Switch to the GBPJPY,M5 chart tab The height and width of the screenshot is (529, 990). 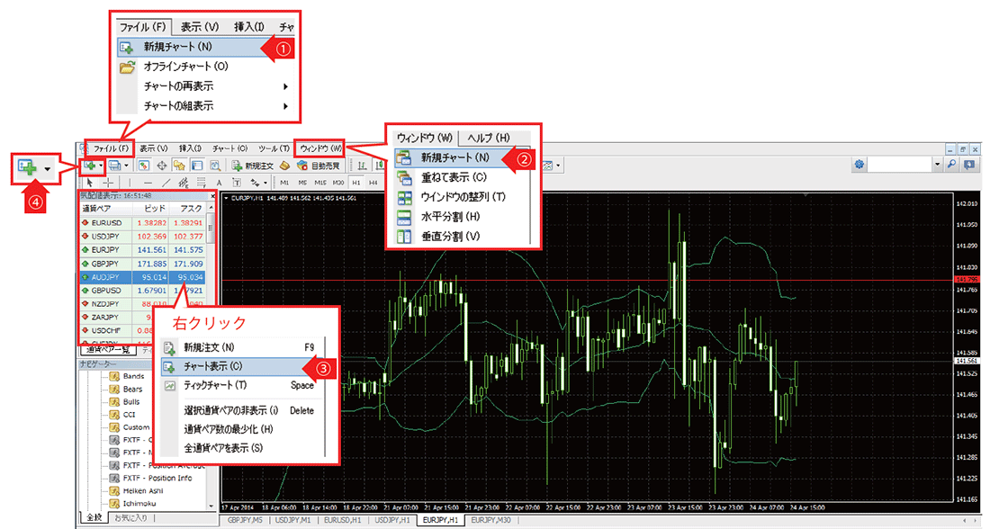(244, 520)
